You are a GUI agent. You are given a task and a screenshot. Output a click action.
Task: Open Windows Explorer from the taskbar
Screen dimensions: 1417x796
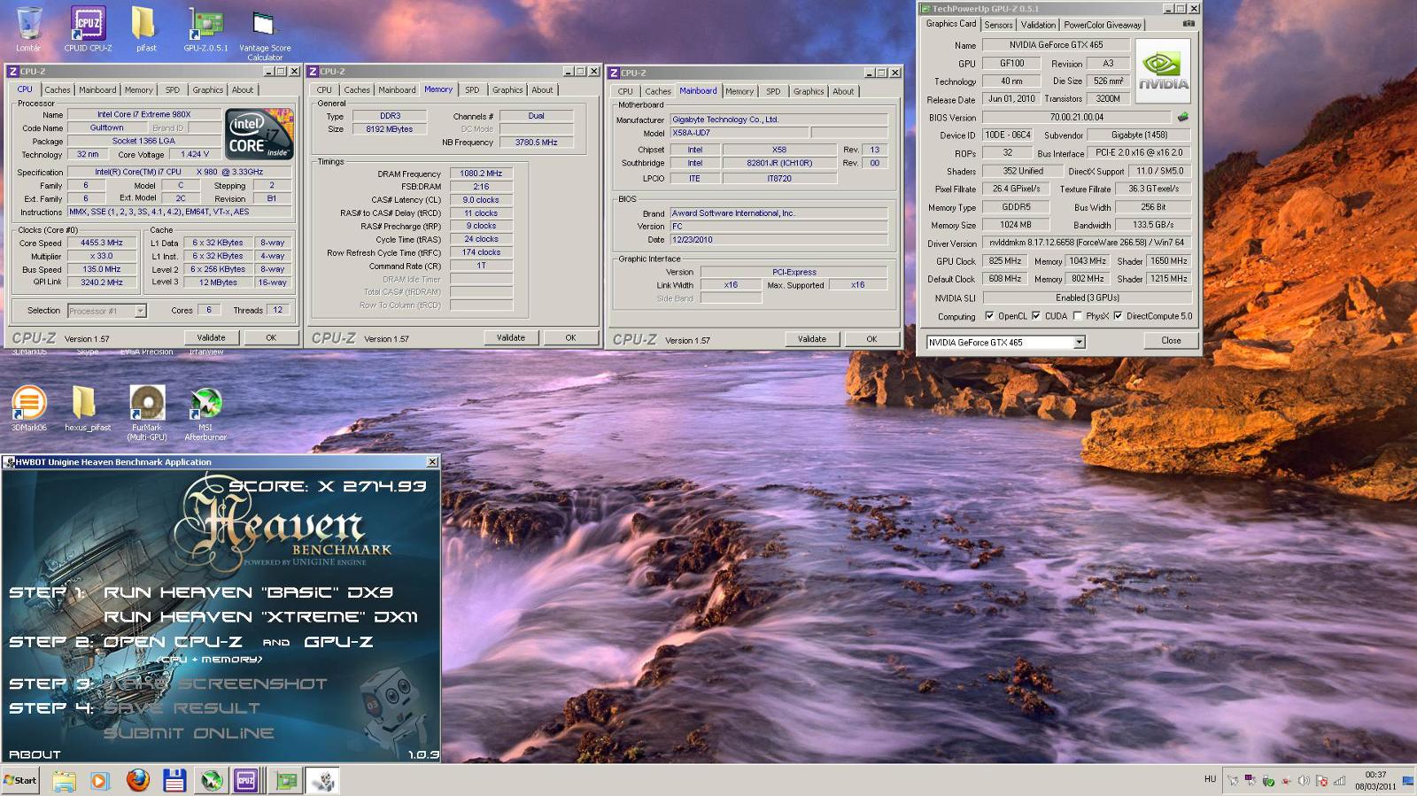click(63, 780)
